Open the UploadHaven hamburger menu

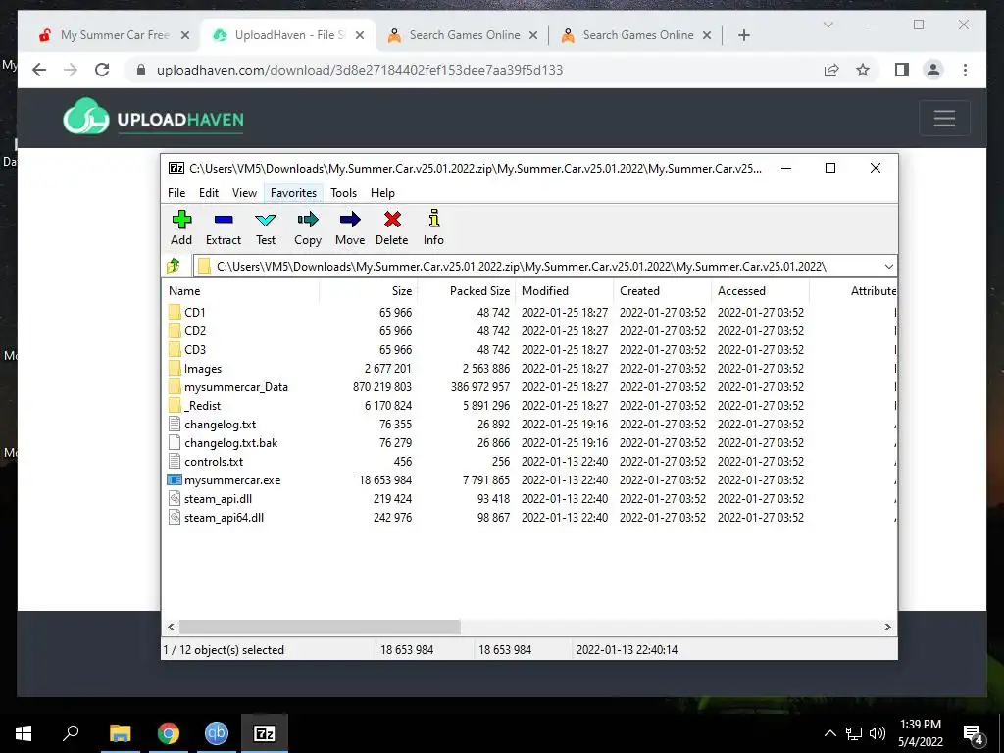(944, 118)
